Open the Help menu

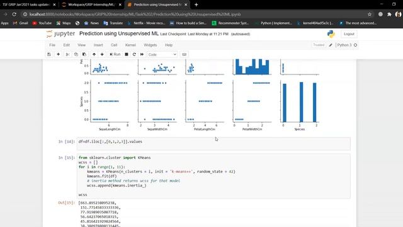pyautogui.click(x=169, y=45)
